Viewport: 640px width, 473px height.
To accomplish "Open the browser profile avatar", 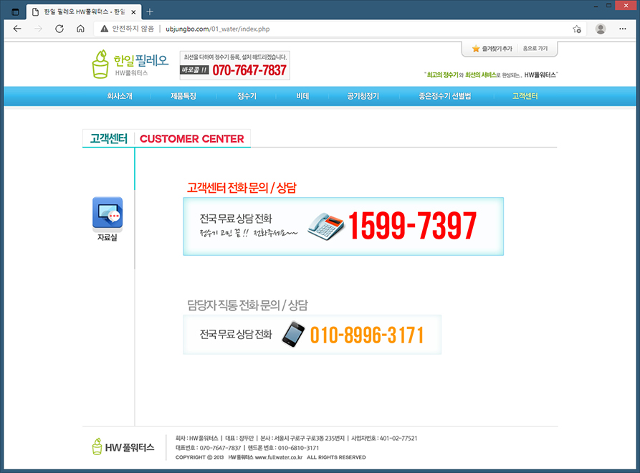I will (x=600, y=29).
